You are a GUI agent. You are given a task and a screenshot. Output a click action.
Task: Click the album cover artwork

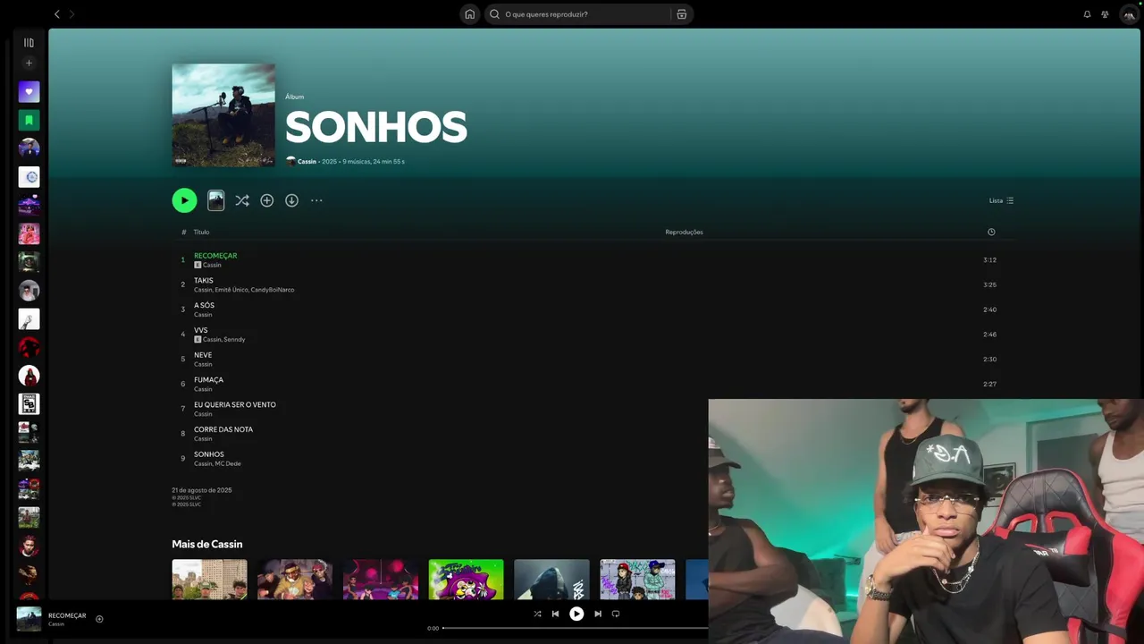click(223, 115)
